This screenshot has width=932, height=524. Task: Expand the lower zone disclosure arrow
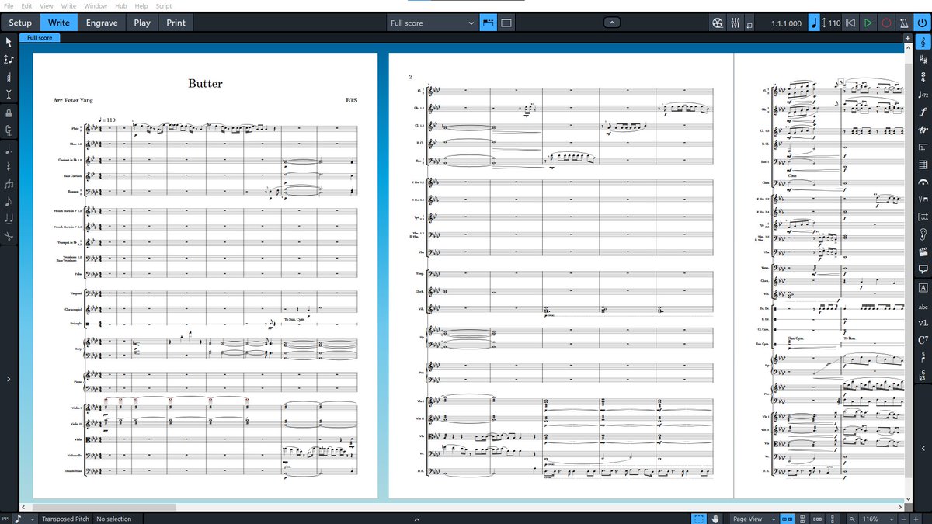(417, 519)
